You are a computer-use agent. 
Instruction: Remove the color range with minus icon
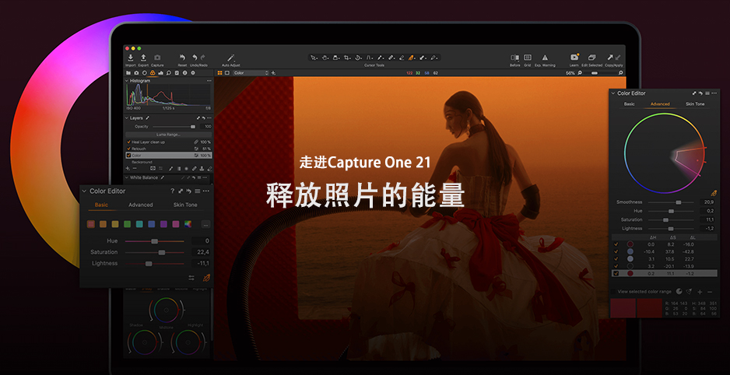pos(710,292)
